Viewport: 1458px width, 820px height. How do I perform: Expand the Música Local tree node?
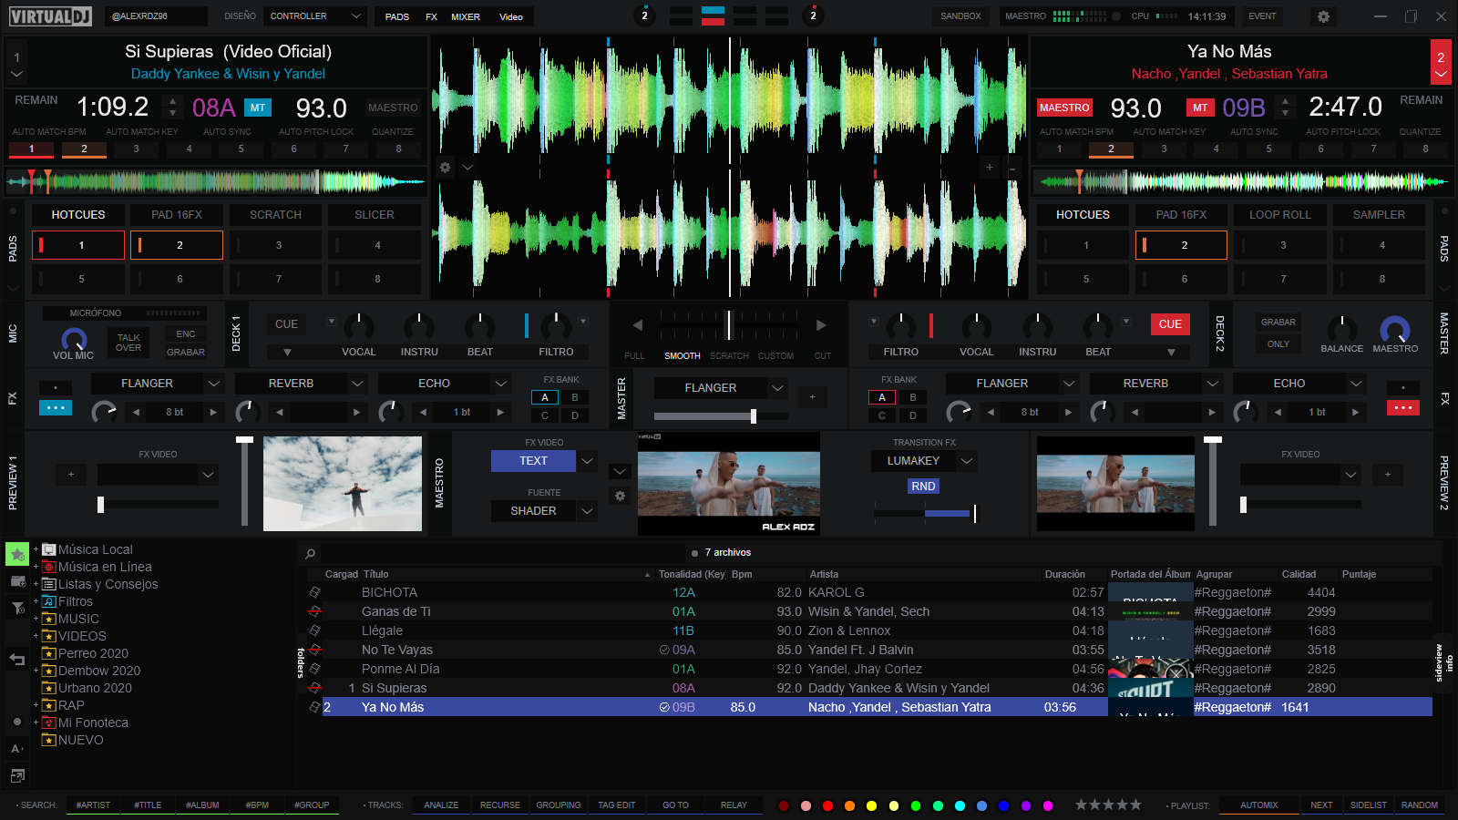coord(36,549)
